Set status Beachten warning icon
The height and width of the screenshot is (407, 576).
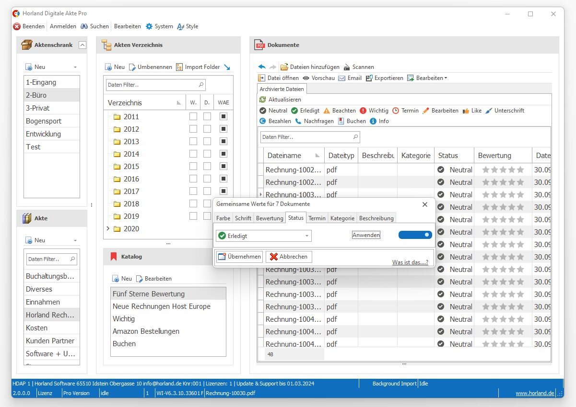tap(327, 111)
